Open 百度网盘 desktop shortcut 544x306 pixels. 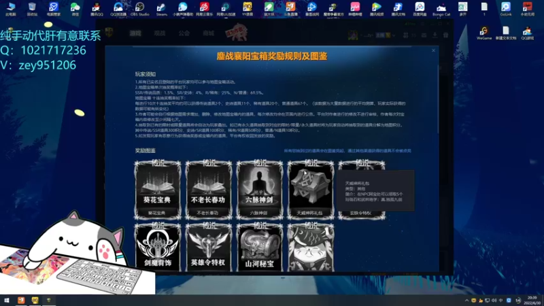pyautogui.click(x=420, y=9)
